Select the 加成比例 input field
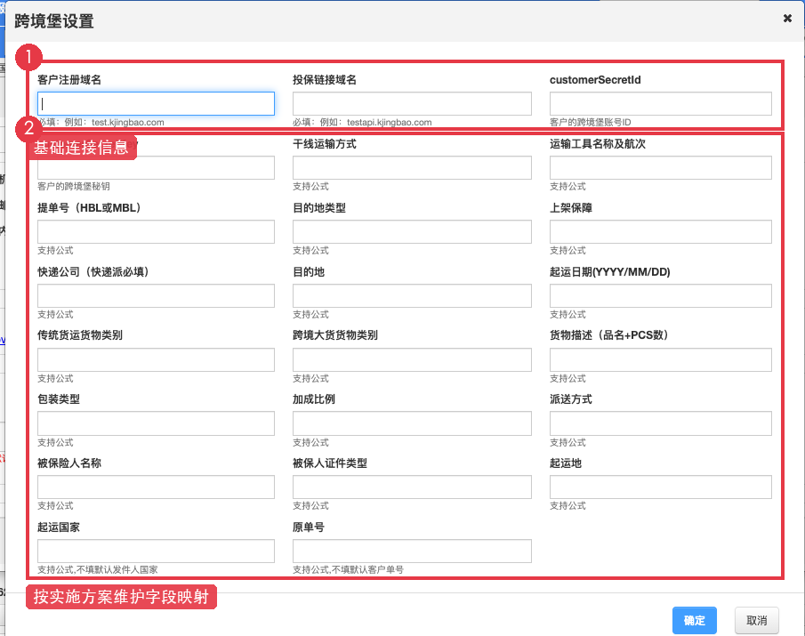The image size is (805, 636). [412, 423]
